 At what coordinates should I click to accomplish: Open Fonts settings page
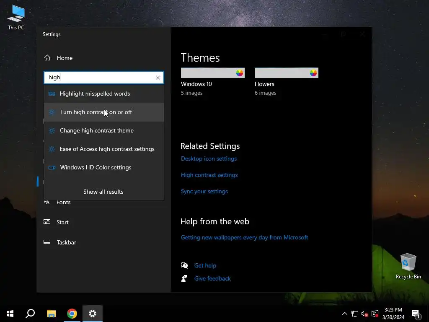point(64,203)
